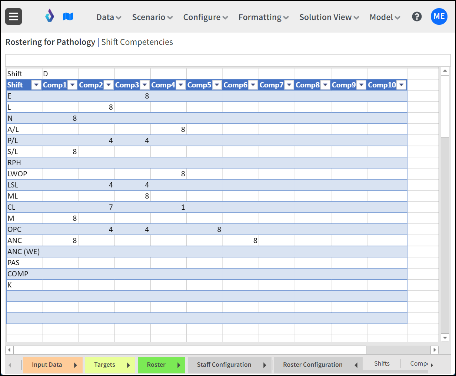Open the Comp10 column filter dropdown
456x376 pixels.
coord(402,85)
